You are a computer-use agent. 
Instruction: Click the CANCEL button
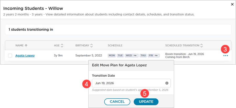[117, 102]
